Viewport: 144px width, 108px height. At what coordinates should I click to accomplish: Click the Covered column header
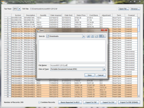point(131,15)
